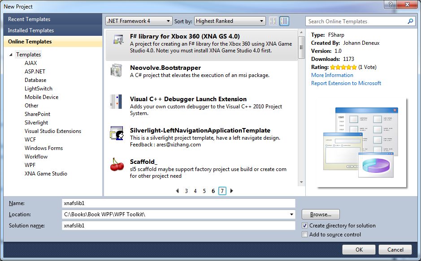
Task: Open Recent Templates section
Action: point(28,19)
